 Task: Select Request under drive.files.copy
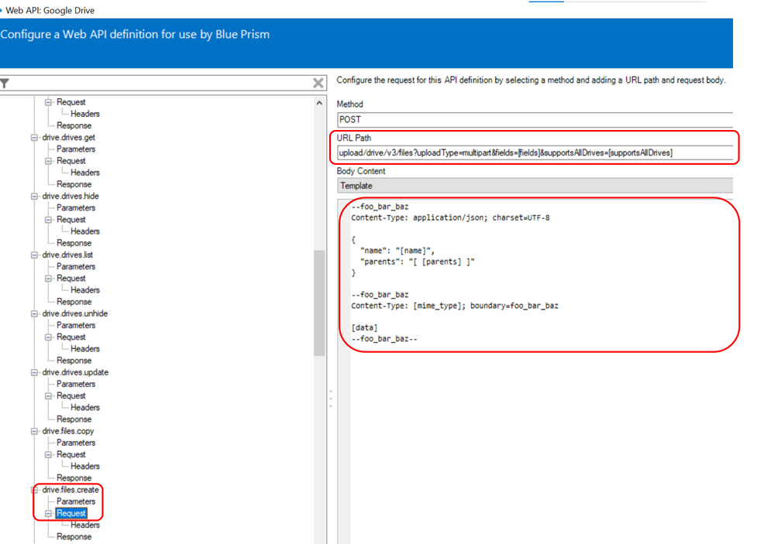[x=71, y=454]
